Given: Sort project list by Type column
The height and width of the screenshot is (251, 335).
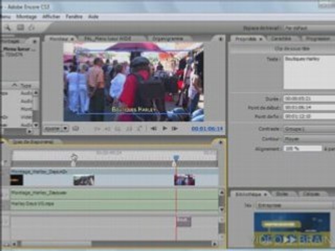Looking at the screenshot, I should click(25, 86).
